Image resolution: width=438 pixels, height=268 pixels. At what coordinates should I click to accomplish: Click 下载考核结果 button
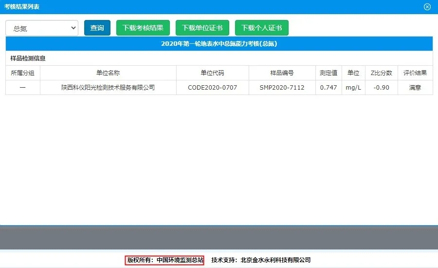[x=143, y=28]
